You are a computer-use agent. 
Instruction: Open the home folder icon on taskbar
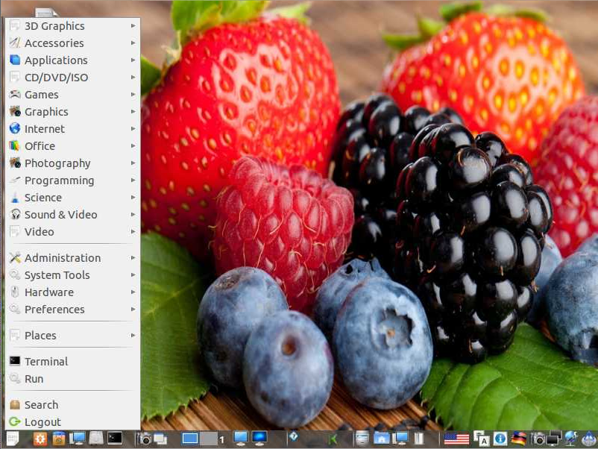point(382,439)
